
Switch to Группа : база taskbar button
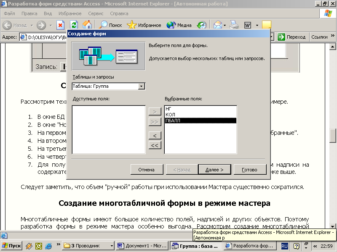pyautogui.click(x=196, y=246)
